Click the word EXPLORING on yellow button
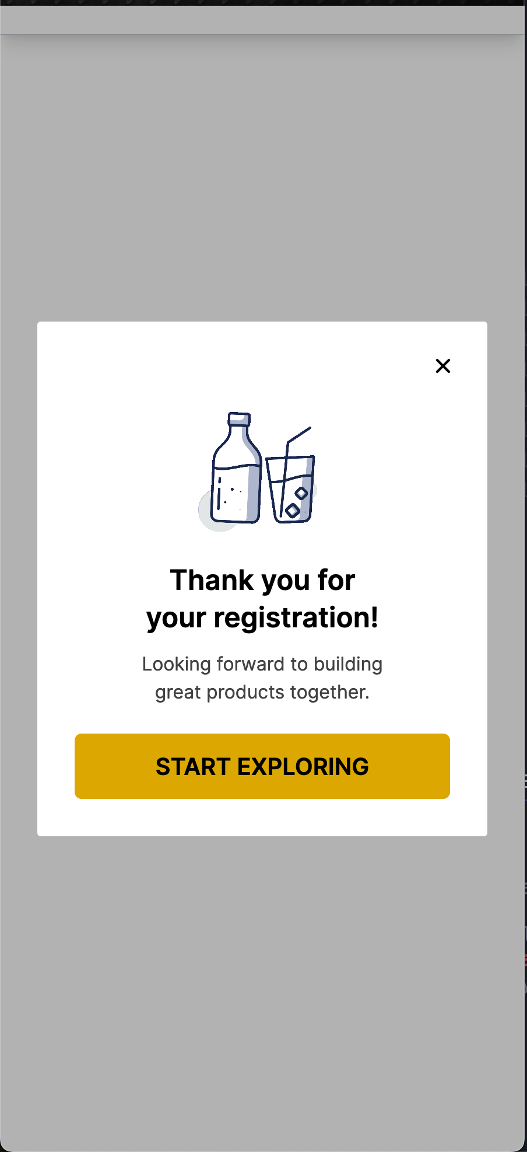Image resolution: width=527 pixels, height=1152 pixels. (x=303, y=766)
